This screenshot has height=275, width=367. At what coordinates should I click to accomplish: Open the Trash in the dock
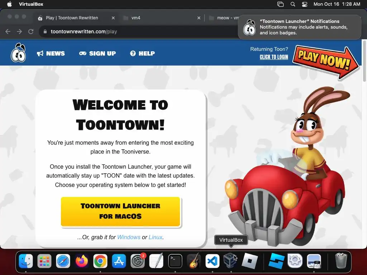tap(341, 261)
